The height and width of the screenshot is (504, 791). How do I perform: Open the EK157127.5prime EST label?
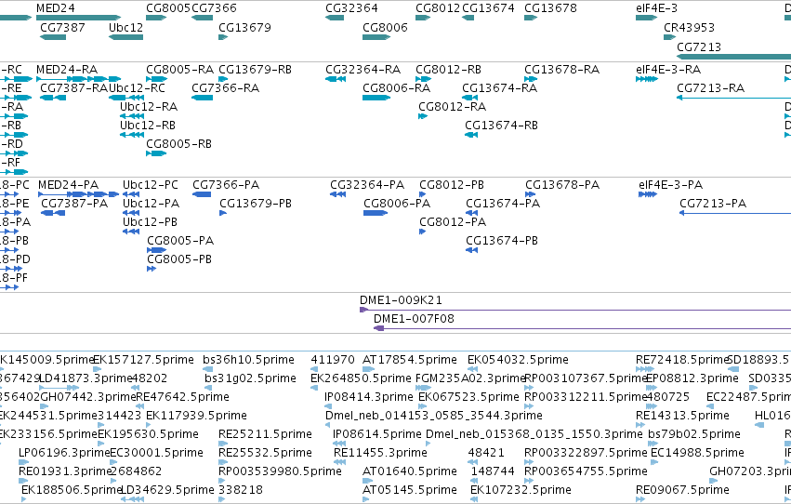[144, 360]
